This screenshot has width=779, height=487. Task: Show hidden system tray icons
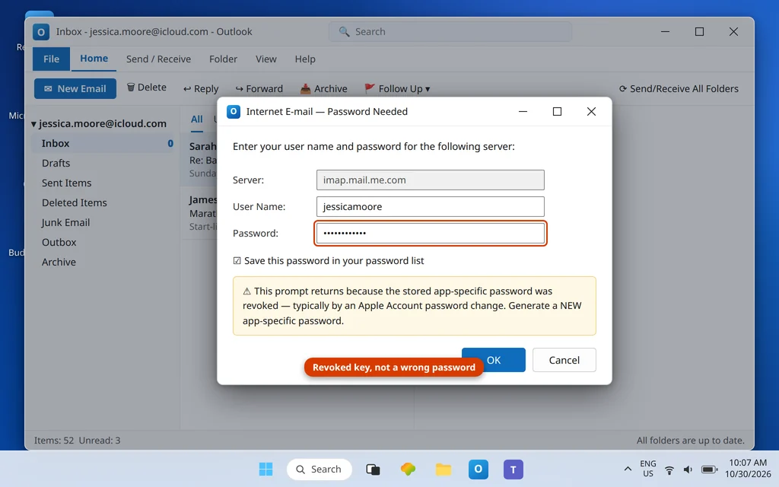(x=628, y=469)
